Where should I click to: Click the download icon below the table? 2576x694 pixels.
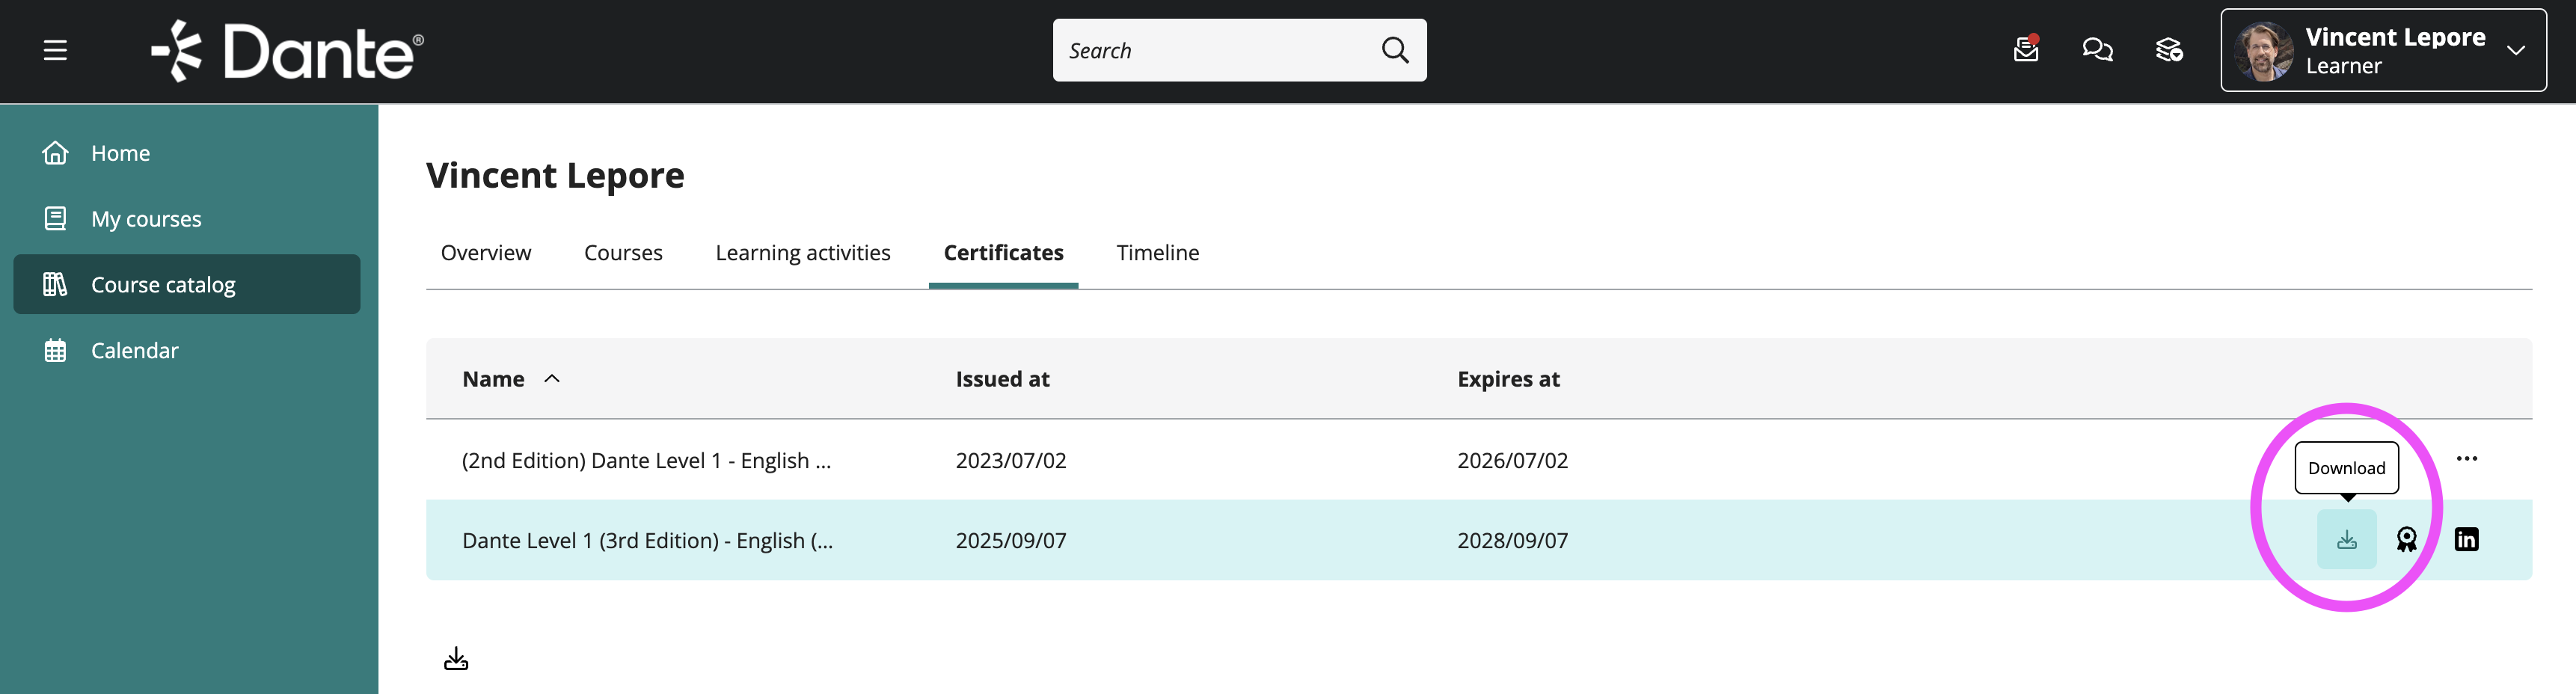[x=456, y=658]
